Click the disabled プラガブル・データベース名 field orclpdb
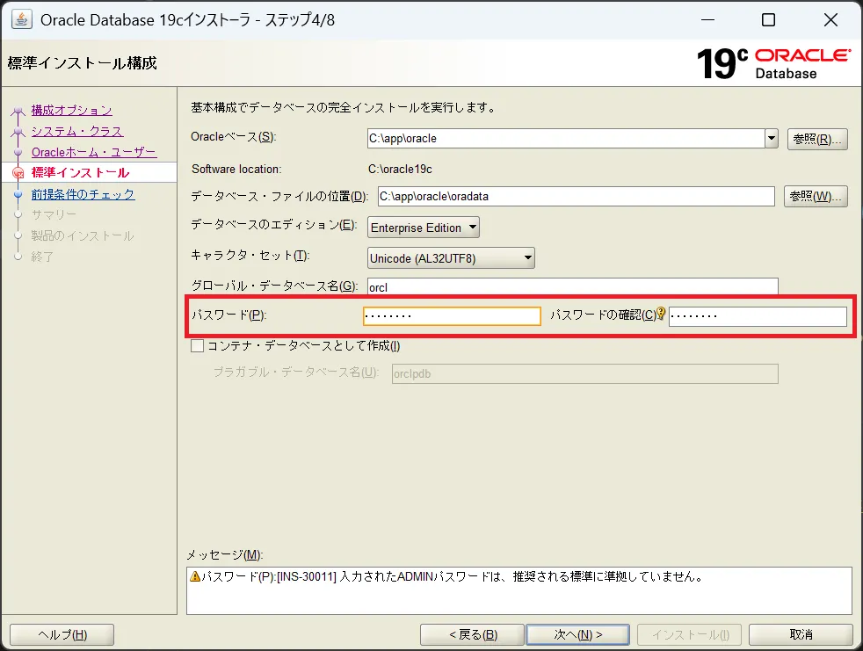 click(585, 373)
